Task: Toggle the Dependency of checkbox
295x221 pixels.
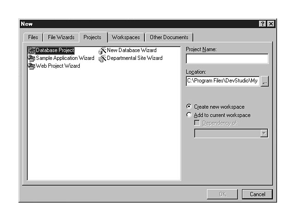Action: (197, 123)
